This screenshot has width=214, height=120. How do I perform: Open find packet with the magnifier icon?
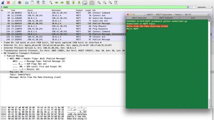pyautogui.click(x=51, y=2)
